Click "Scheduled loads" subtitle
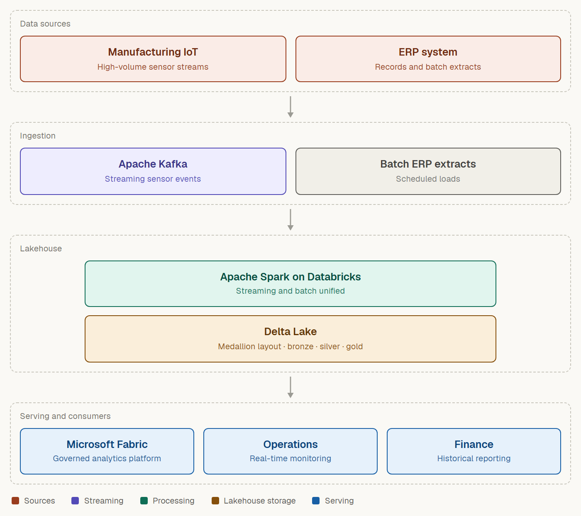 (x=428, y=179)
